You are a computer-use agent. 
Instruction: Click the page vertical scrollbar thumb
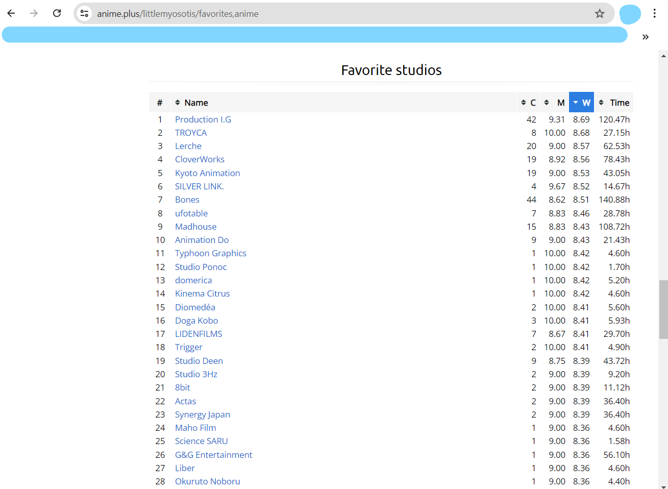(663, 309)
